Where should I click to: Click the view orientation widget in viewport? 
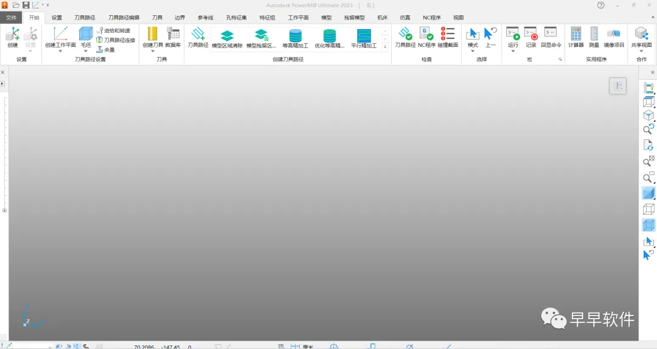tap(617, 86)
